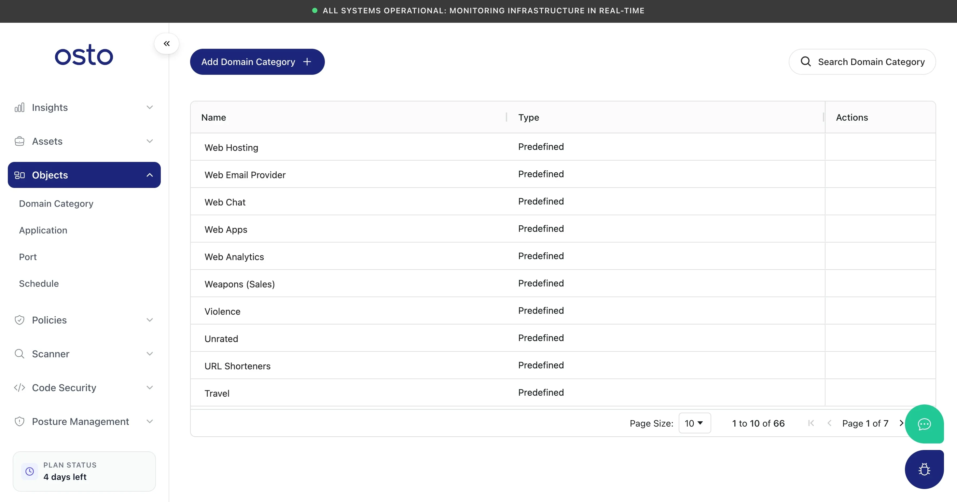Open the green chat support bubble
This screenshot has height=502, width=957.
click(x=924, y=424)
